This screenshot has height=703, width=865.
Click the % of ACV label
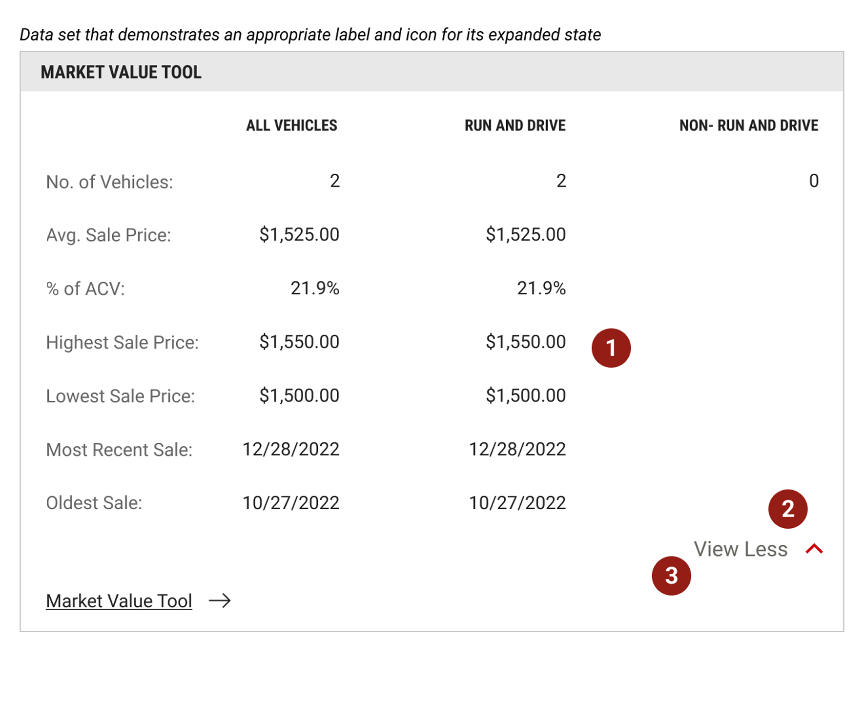85,289
